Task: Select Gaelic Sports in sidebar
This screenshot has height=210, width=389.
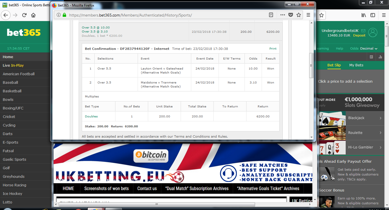Action: click(26, 159)
